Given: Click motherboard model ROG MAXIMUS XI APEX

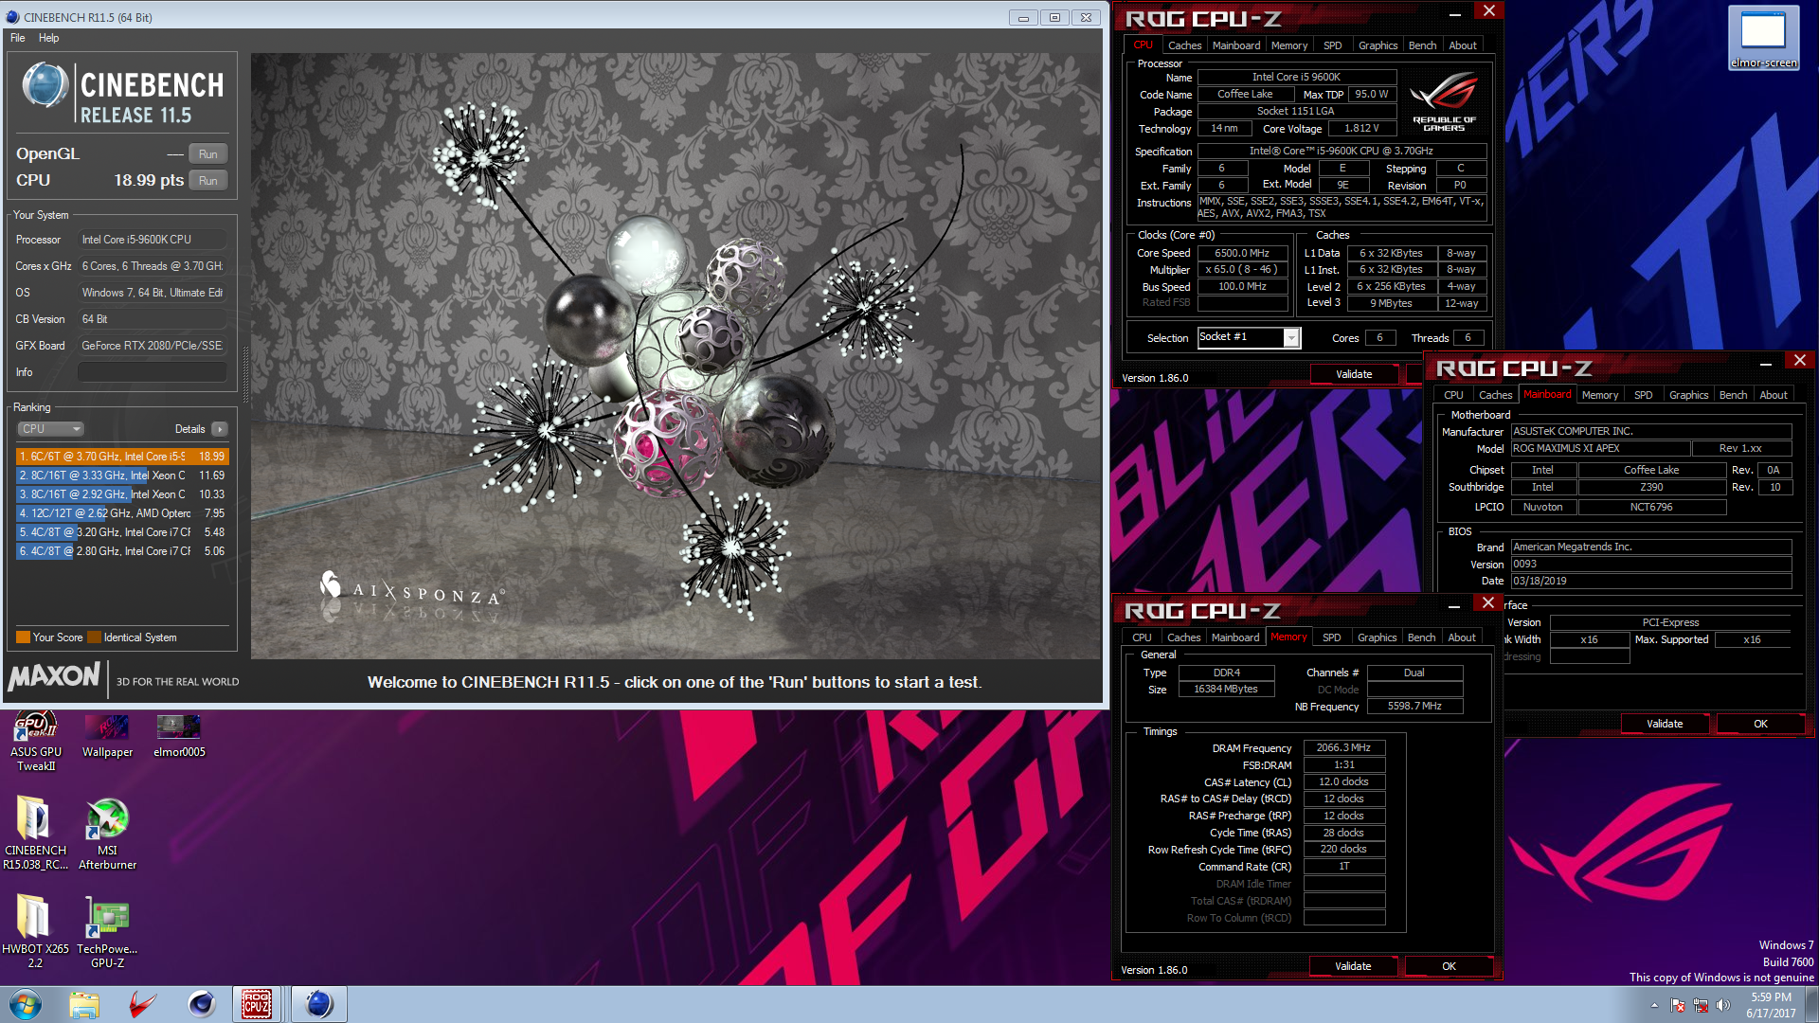Looking at the screenshot, I should tap(1600, 448).
